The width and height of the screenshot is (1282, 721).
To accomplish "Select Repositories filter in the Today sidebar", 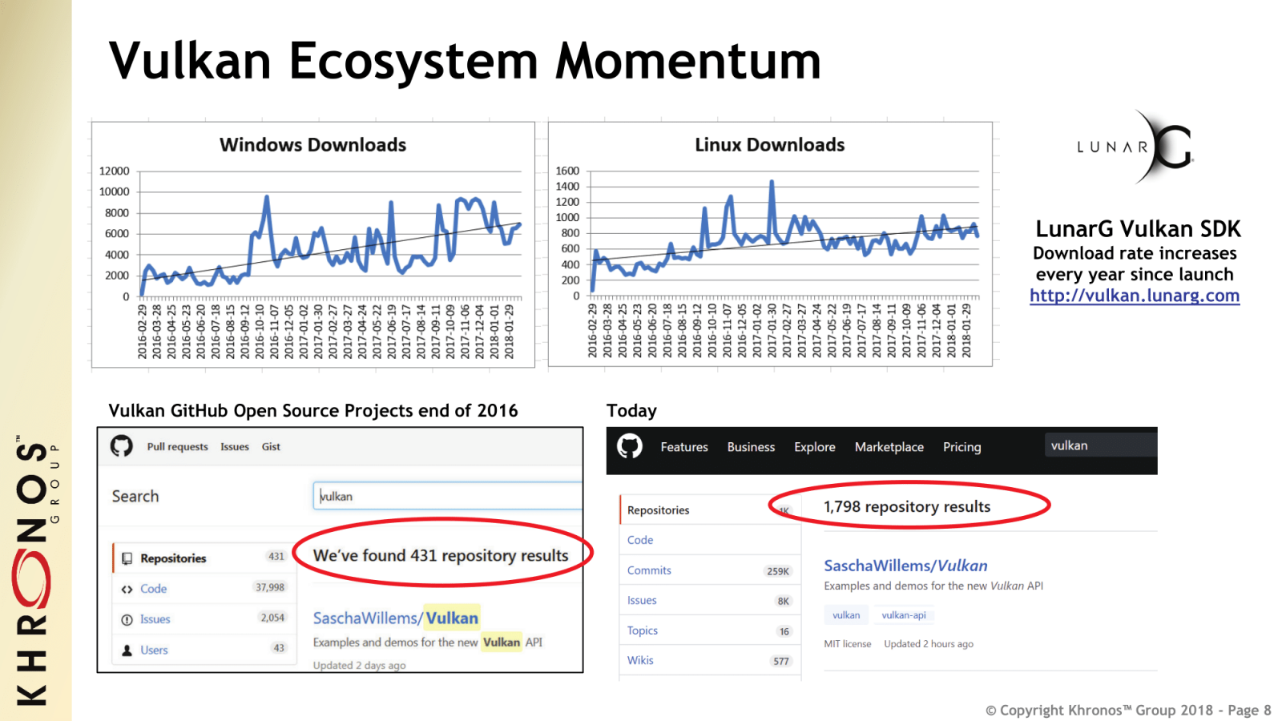I will pyautogui.click(x=710, y=510).
